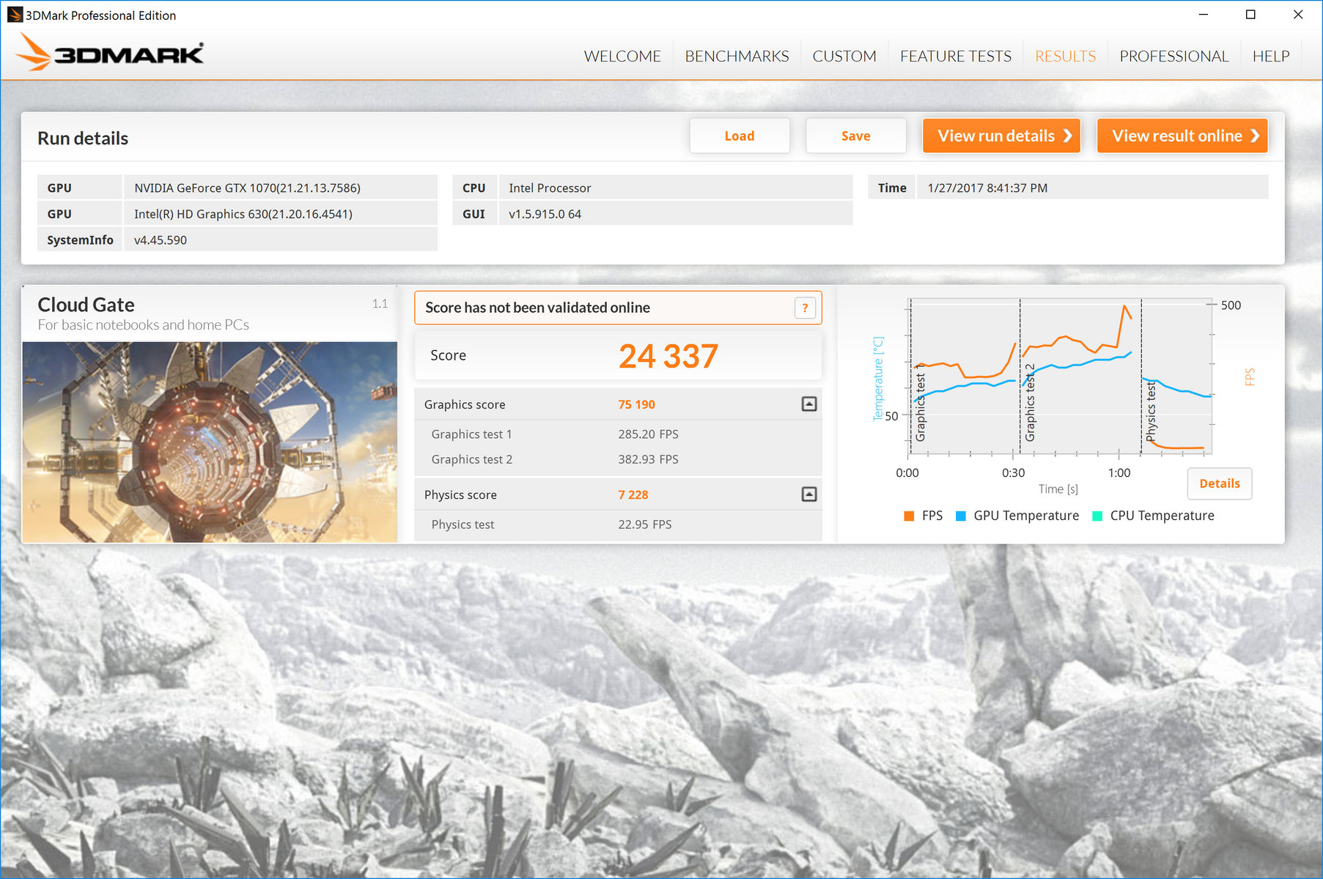Click the 3DMark title bar app icon
The image size is (1323, 879).
click(15, 15)
